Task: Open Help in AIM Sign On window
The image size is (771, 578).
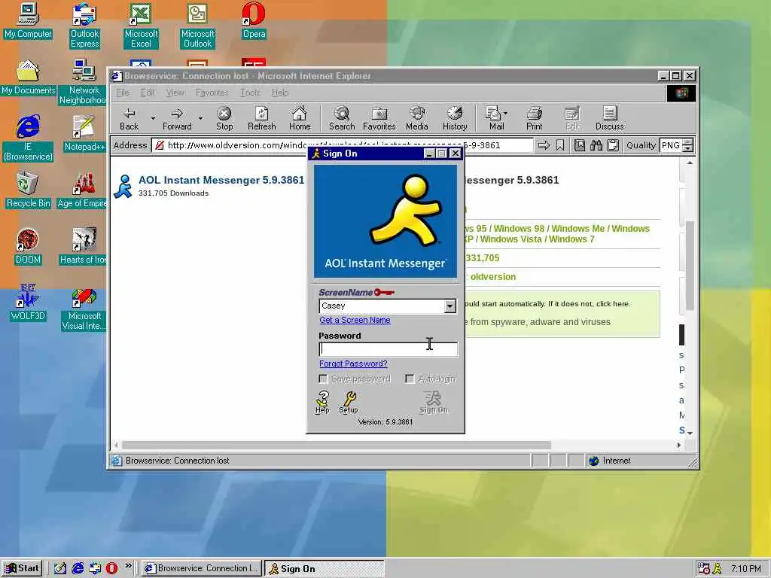Action: 322,403
